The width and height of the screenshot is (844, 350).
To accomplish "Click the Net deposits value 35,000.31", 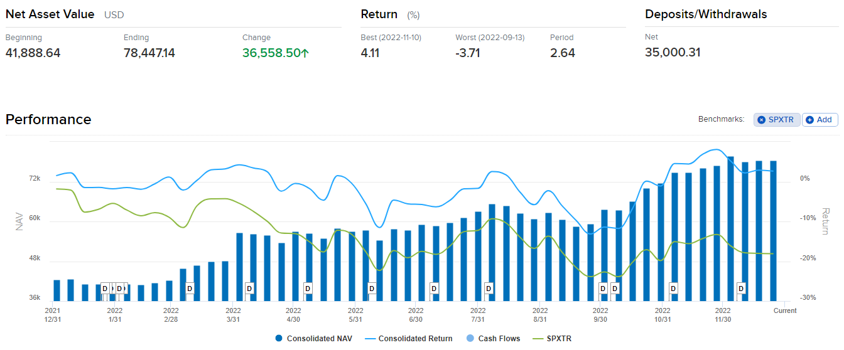I will pyautogui.click(x=673, y=53).
